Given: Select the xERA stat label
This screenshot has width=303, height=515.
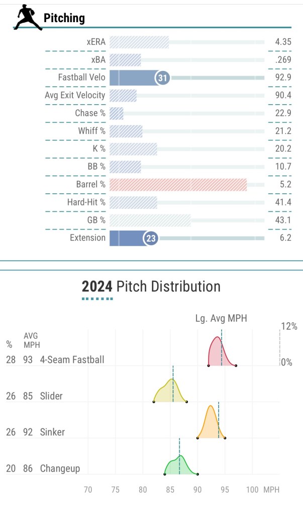Looking at the screenshot, I should tap(96, 42).
